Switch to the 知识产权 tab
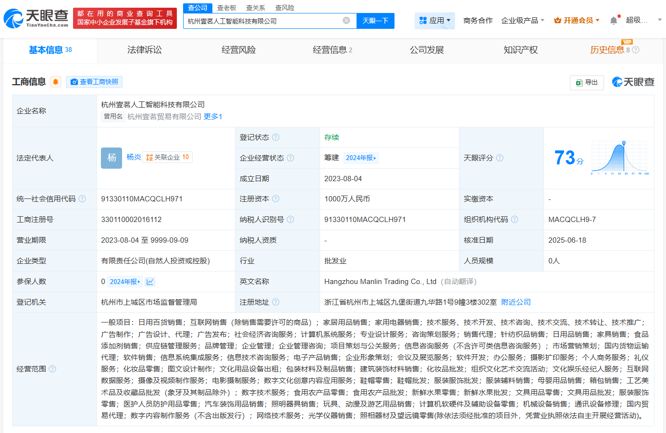The height and width of the screenshot is (433, 666). point(521,50)
